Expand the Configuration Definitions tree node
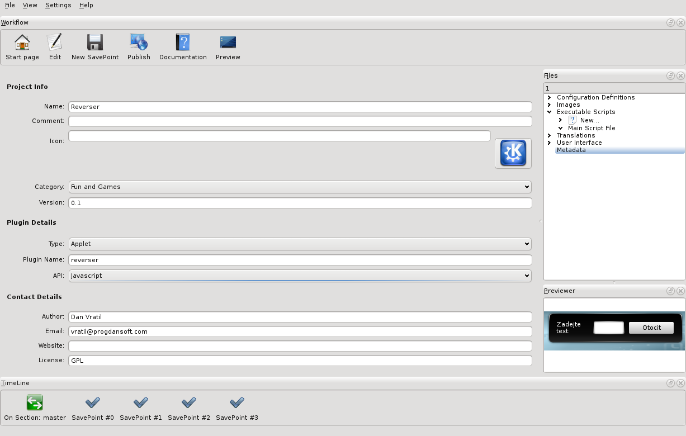 550,97
